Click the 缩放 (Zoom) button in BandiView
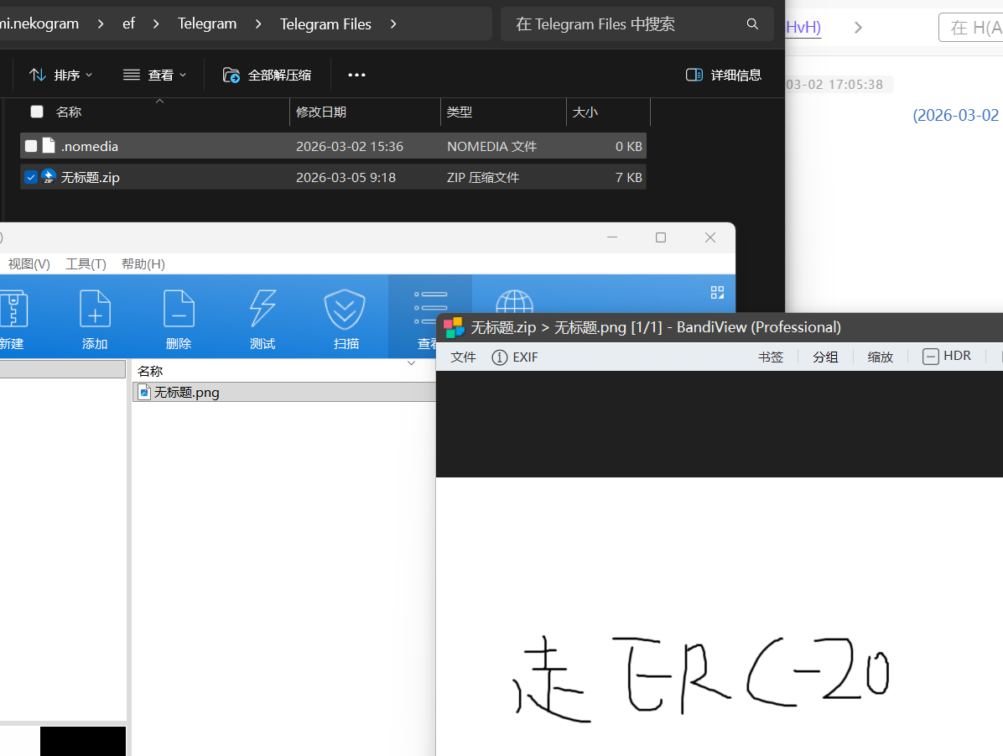This screenshot has height=756, width=1003. click(x=881, y=357)
